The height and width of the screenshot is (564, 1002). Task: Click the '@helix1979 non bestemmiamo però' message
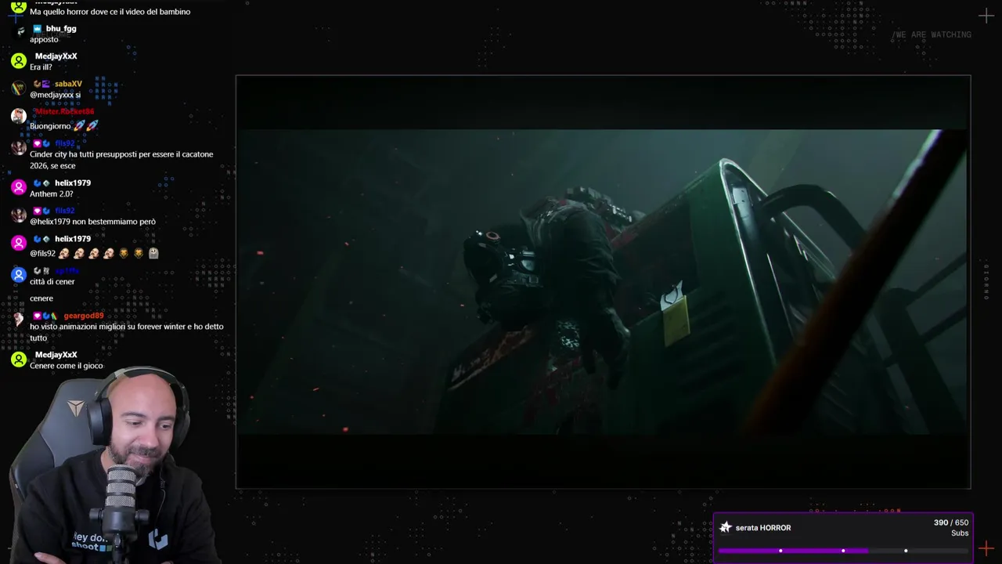(92, 222)
